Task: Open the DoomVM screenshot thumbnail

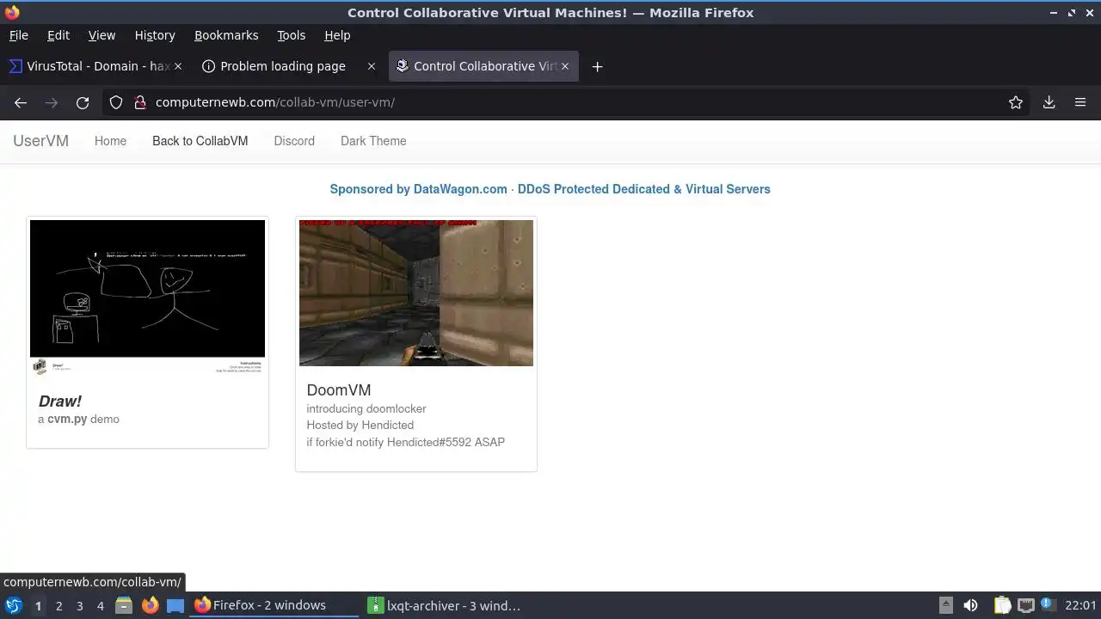Action: [416, 293]
